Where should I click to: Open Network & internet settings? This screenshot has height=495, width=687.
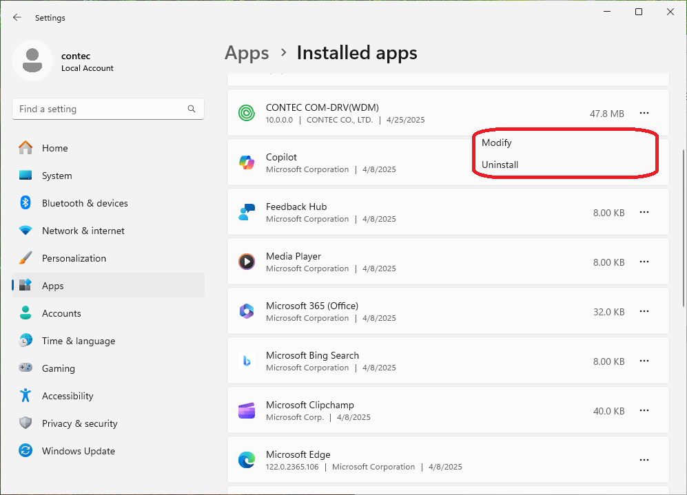108,231
